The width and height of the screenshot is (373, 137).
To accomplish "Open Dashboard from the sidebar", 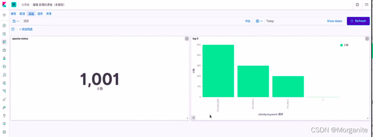I will [4, 42].
